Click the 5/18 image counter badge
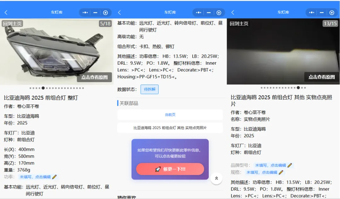This screenshot has width=340, height=199. 105,24
